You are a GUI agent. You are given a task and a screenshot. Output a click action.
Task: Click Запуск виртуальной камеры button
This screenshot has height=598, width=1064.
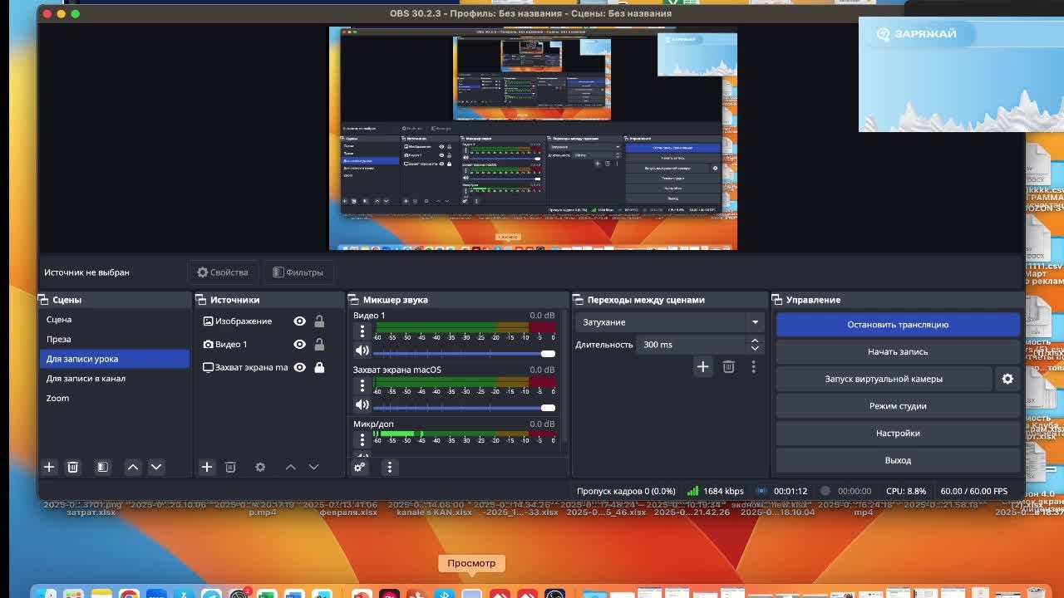coord(884,379)
